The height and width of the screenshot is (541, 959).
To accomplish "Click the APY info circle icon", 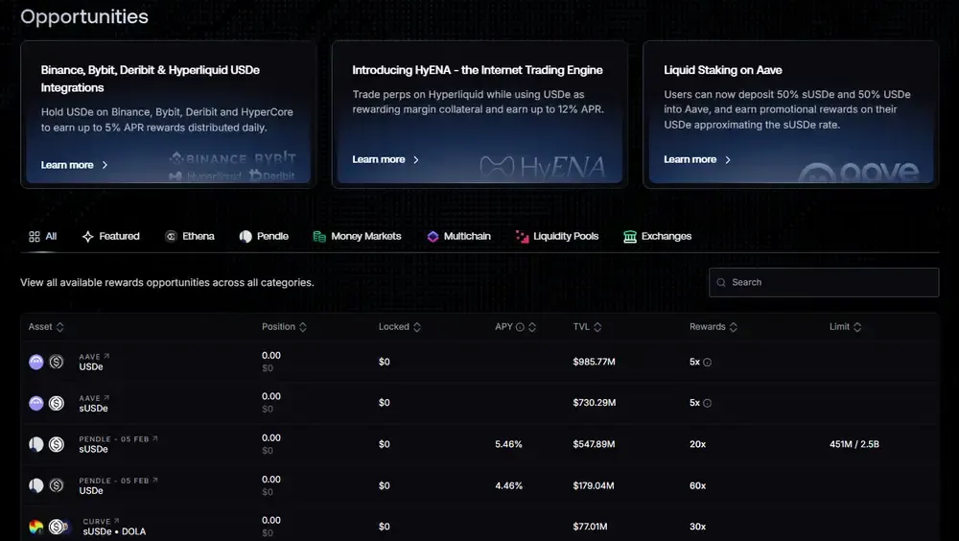I will pyautogui.click(x=520, y=327).
